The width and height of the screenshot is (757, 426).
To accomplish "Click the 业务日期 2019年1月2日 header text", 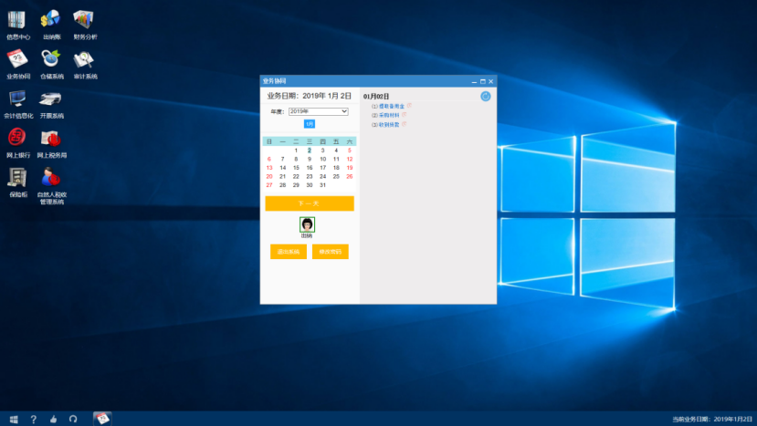I will (309, 96).
